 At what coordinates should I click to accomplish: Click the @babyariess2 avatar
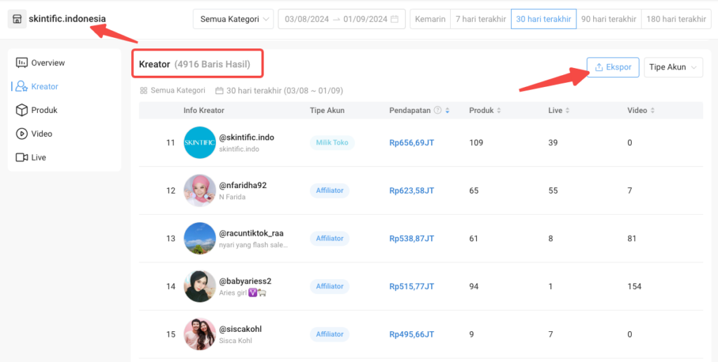tap(199, 286)
